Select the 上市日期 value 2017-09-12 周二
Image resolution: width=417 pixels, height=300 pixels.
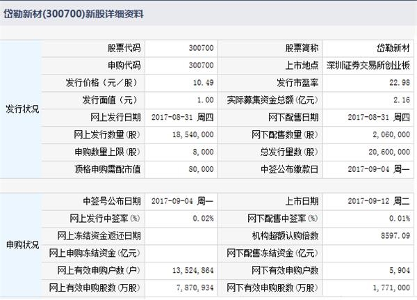click(379, 202)
